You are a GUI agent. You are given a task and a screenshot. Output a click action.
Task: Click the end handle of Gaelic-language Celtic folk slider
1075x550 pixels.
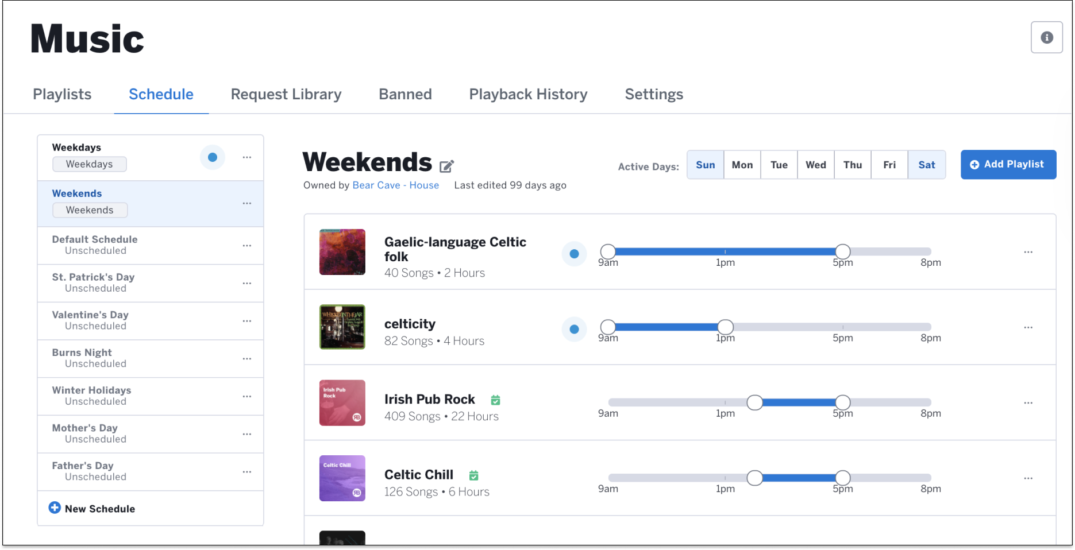click(843, 251)
